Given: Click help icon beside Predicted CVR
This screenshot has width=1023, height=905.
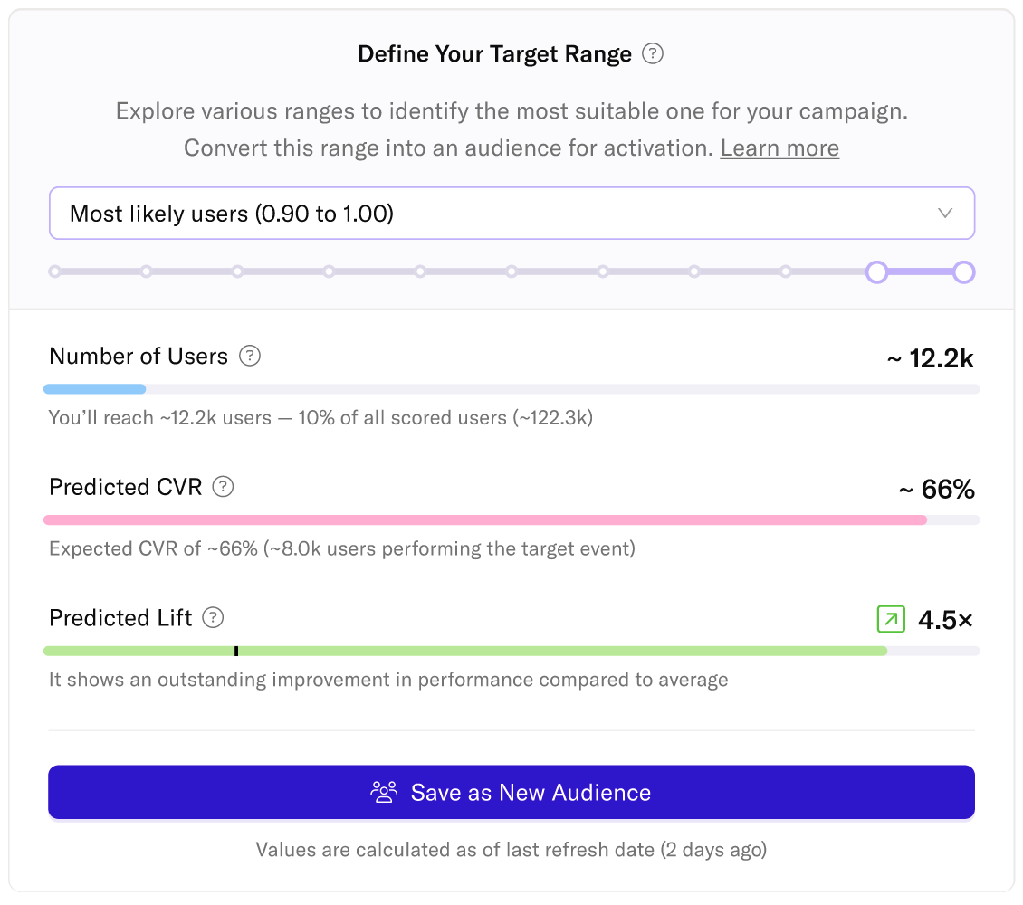Looking at the screenshot, I should [x=223, y=487].
